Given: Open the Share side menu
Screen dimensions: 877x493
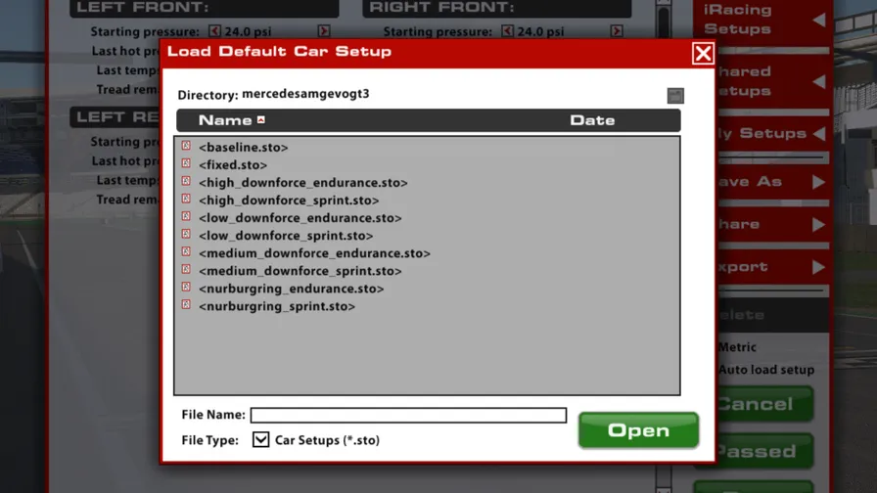Looking at the screenshot, I should point(772,224).
